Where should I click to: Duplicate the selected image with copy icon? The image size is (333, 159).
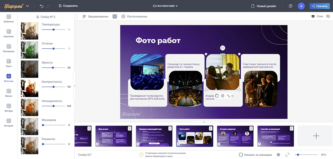tap(217, 96)
